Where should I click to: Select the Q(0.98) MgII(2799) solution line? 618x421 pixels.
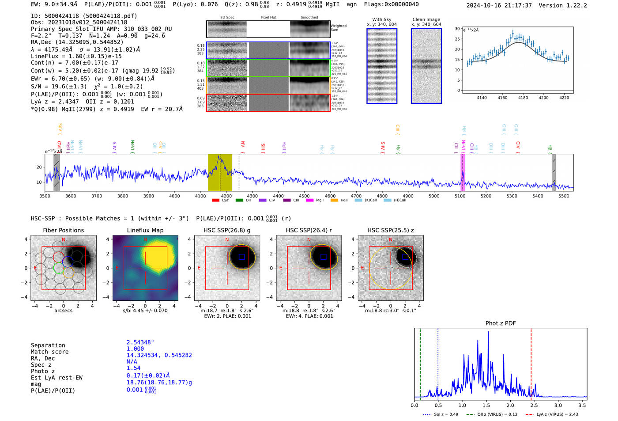click(x=107, y=109)
